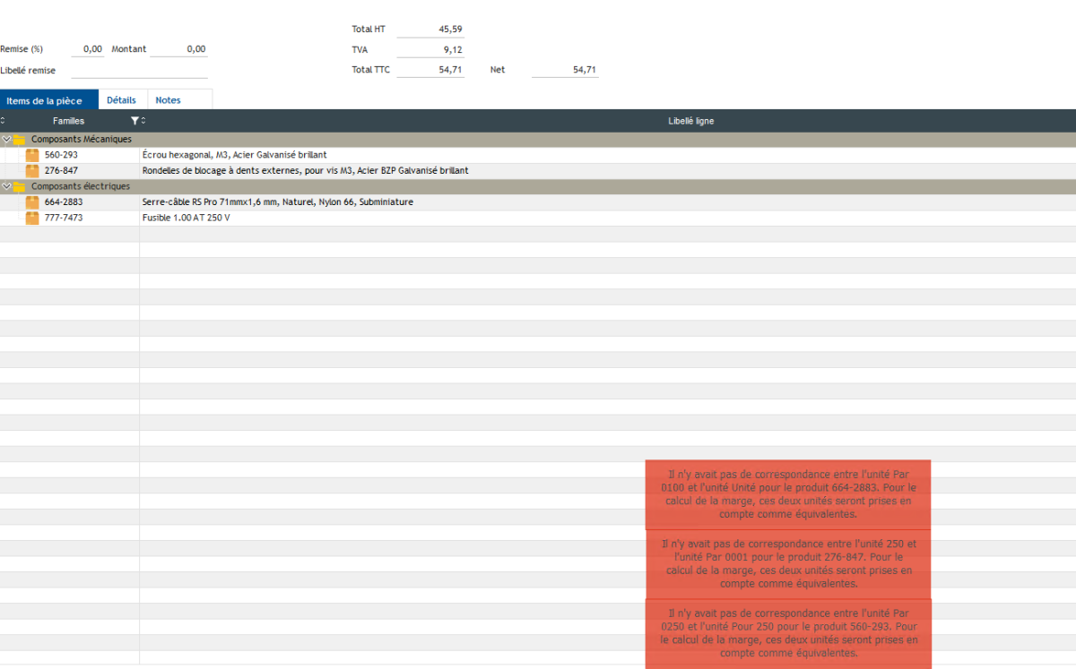
Task: Dismiss the warning about product 276-847
Action: (787, 563)
